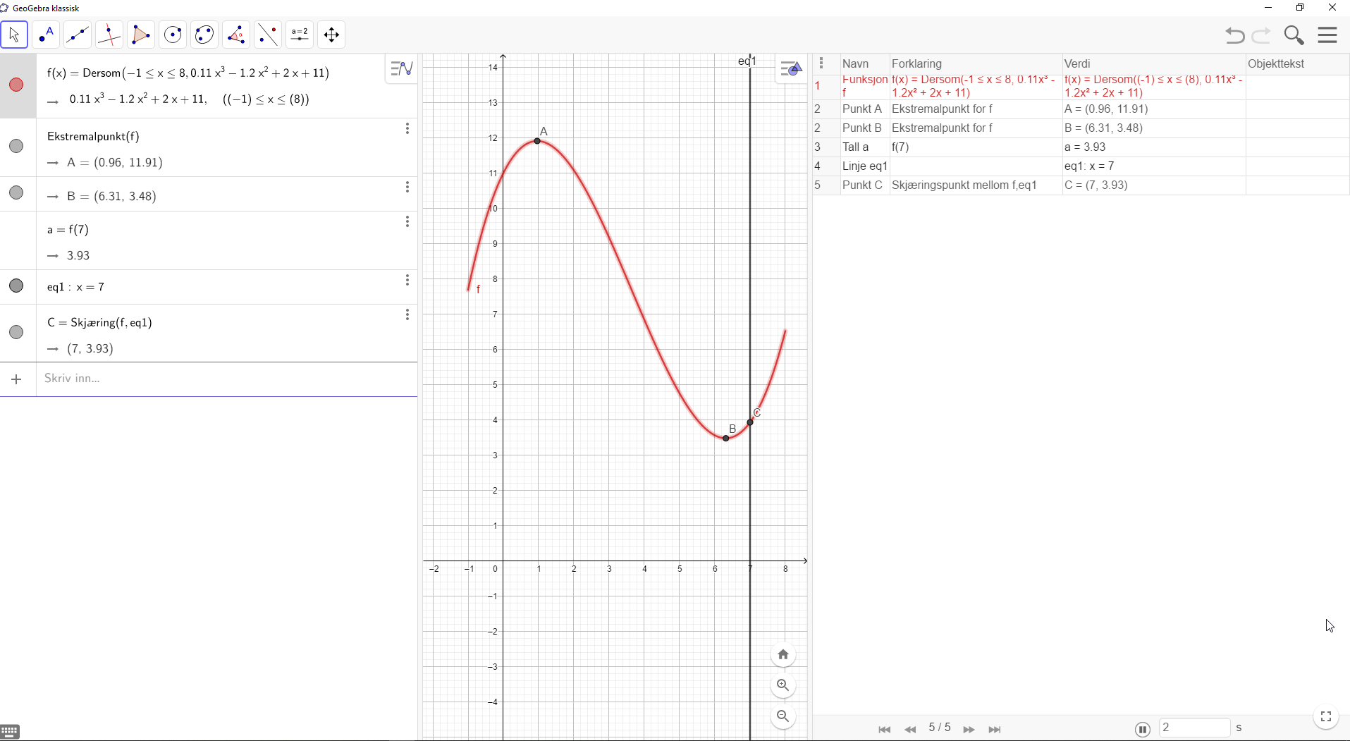Select the Punkt A protocol row
Viewport: 1350px width, 741px height.
tap(1081, 109)
